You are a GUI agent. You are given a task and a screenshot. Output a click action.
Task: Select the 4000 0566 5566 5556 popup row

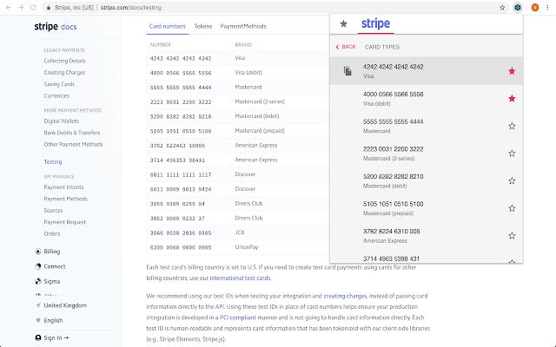[x=427, y=99]
